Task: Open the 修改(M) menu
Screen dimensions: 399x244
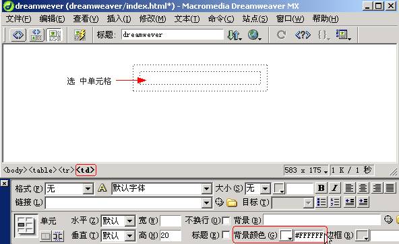Action: [152, 19]
